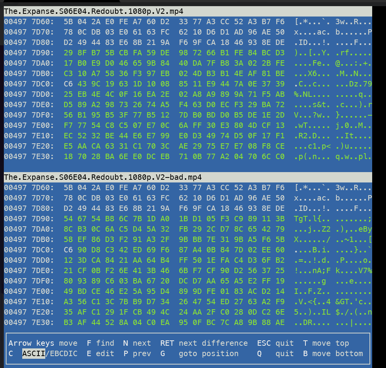Click byte 5B at start of top pane row 7D60
386x368 pixels.
pos(68,22)
